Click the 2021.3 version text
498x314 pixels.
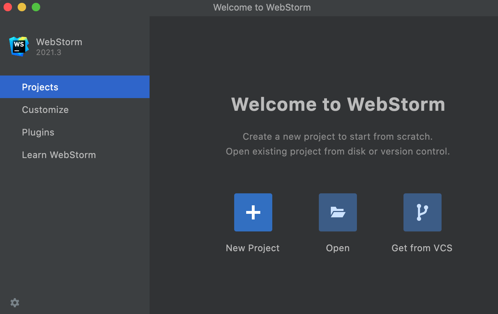[49, 52]
